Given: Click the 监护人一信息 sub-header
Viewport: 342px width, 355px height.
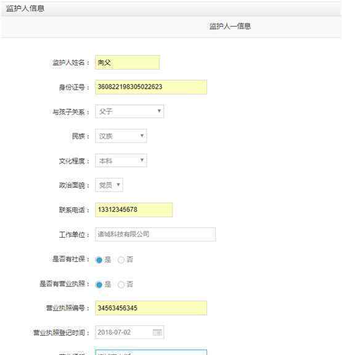Looking at the screenshot, I should tap(230, 27).
